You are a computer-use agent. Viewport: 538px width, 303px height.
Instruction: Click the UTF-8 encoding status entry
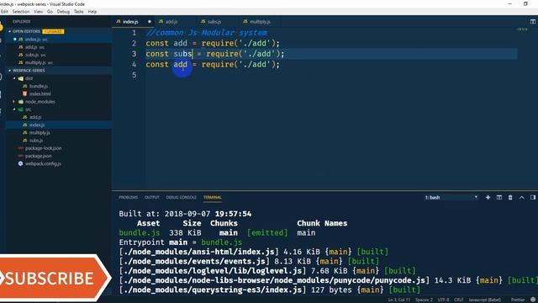[x=443, y=300]
